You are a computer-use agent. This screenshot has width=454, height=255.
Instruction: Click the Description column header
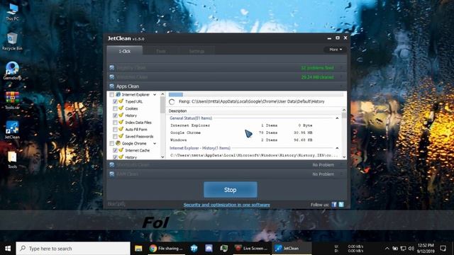(x=177, y=110)
